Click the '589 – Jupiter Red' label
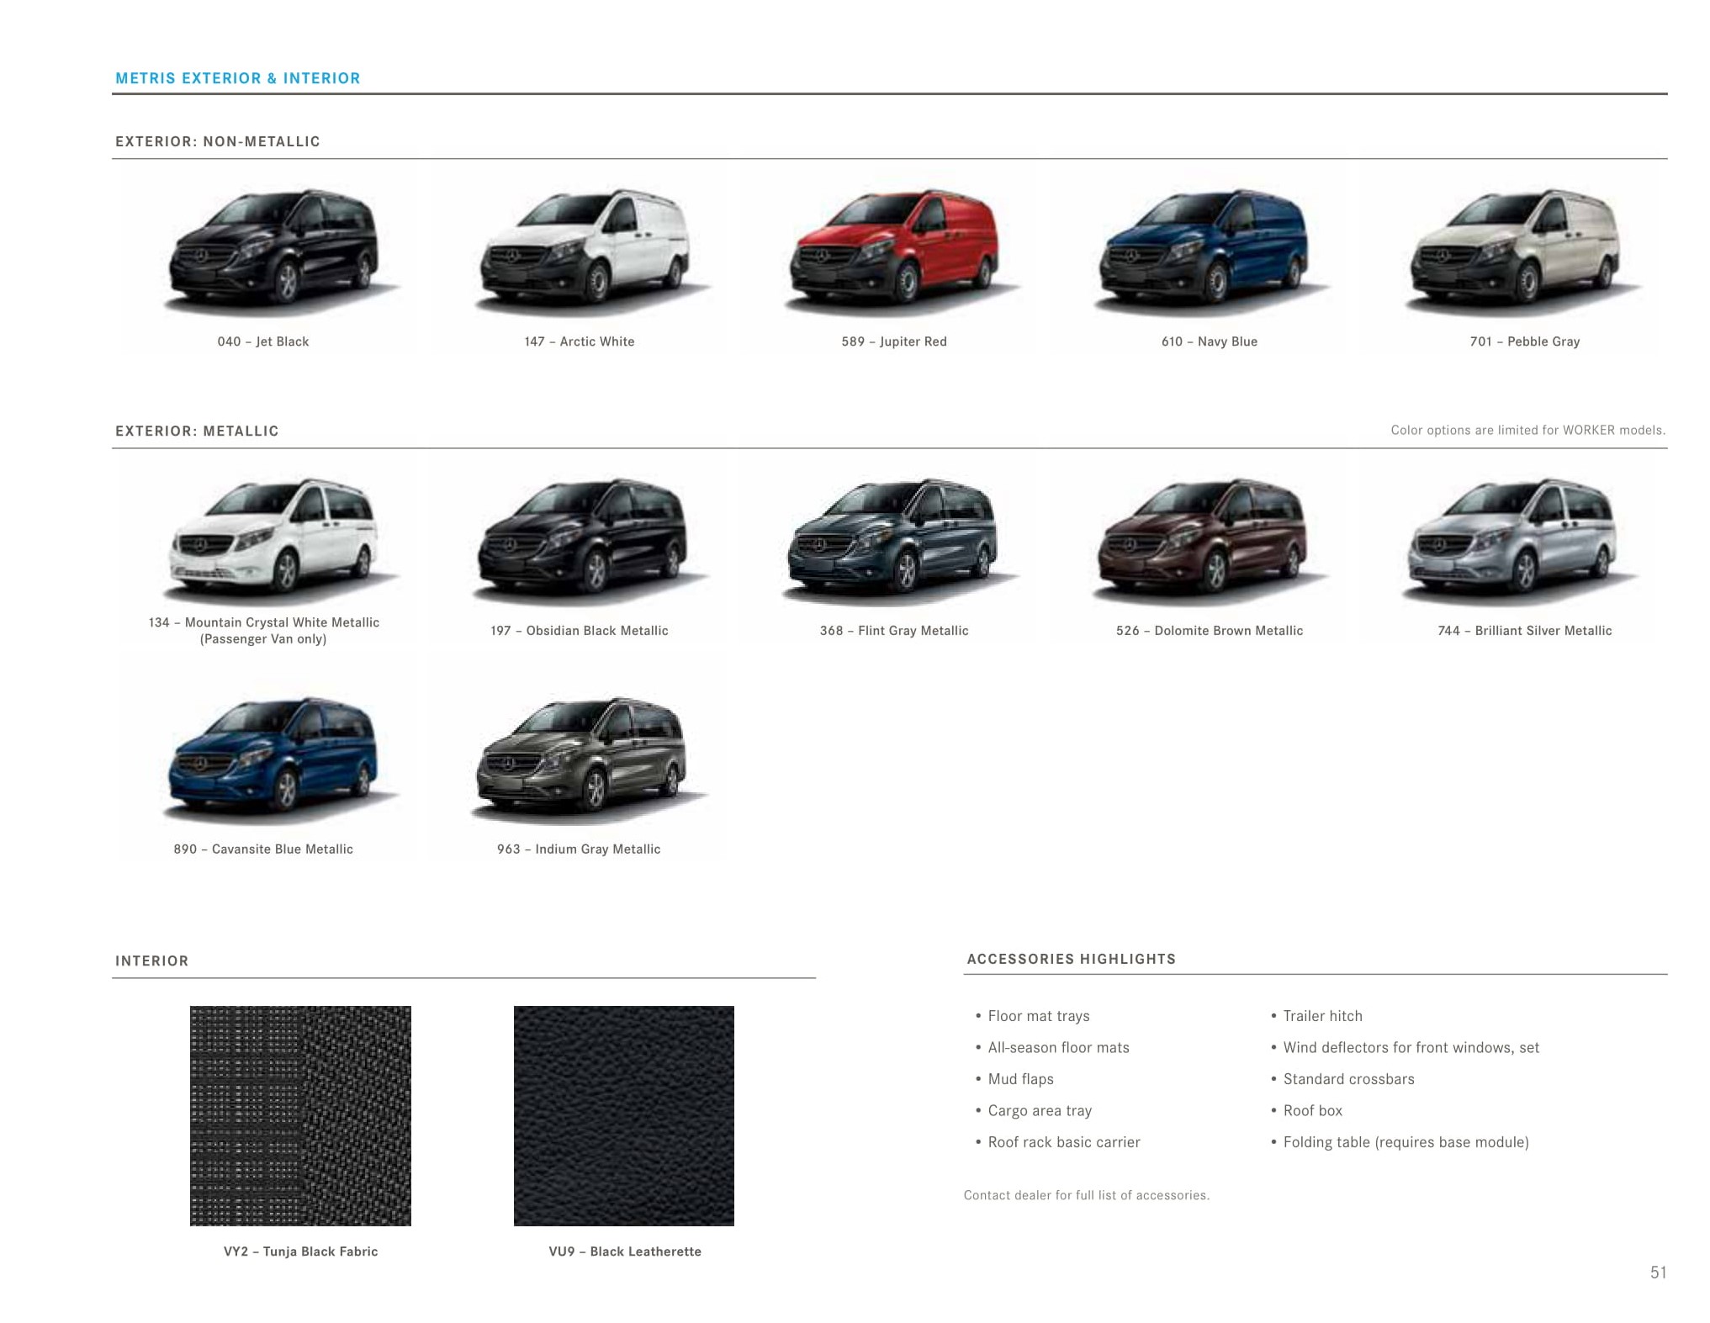 894,341
